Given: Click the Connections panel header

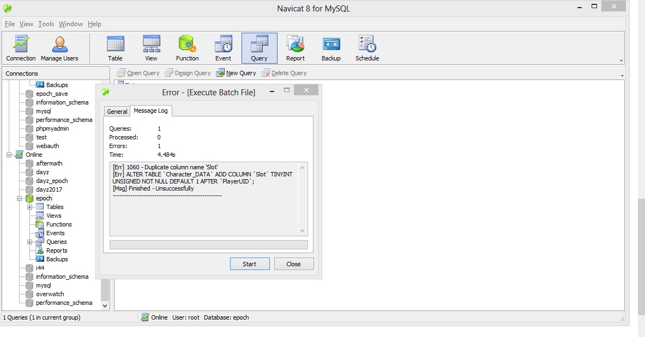Looking at the screenshot, I should (56, 73).
